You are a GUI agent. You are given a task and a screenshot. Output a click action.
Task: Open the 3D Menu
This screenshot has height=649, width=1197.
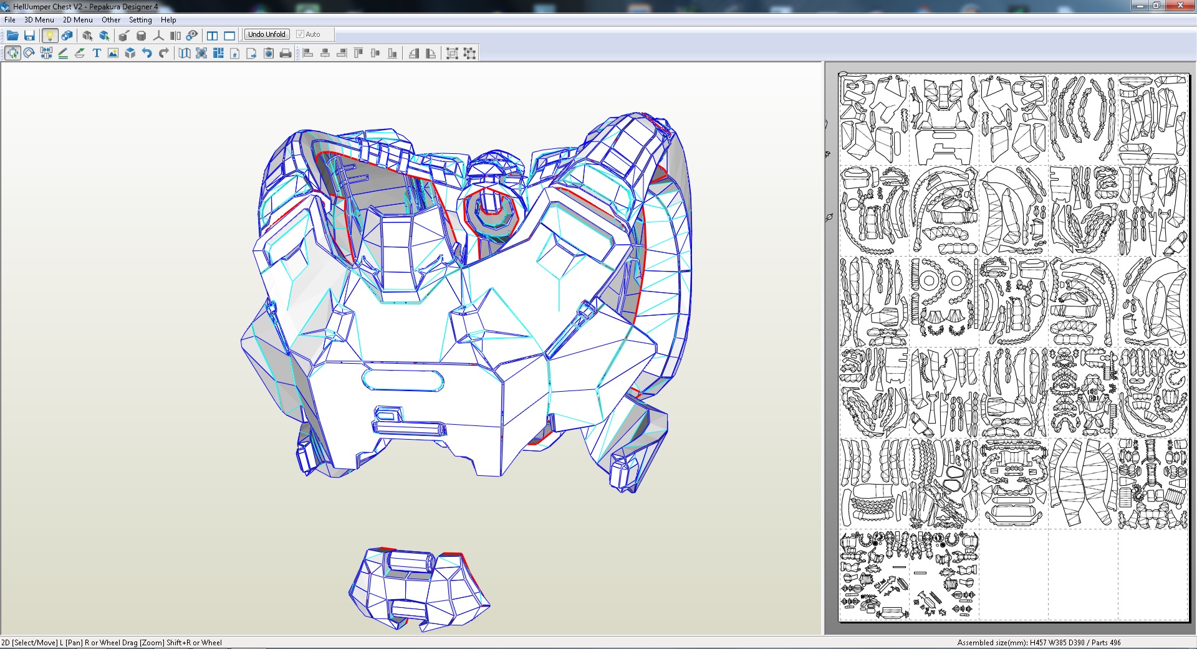39,20
